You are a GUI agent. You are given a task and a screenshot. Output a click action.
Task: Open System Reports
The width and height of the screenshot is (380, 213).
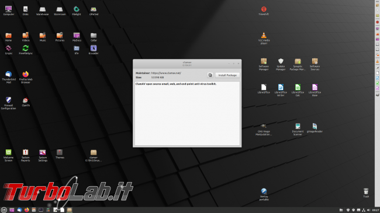click(x=26, y=155)
